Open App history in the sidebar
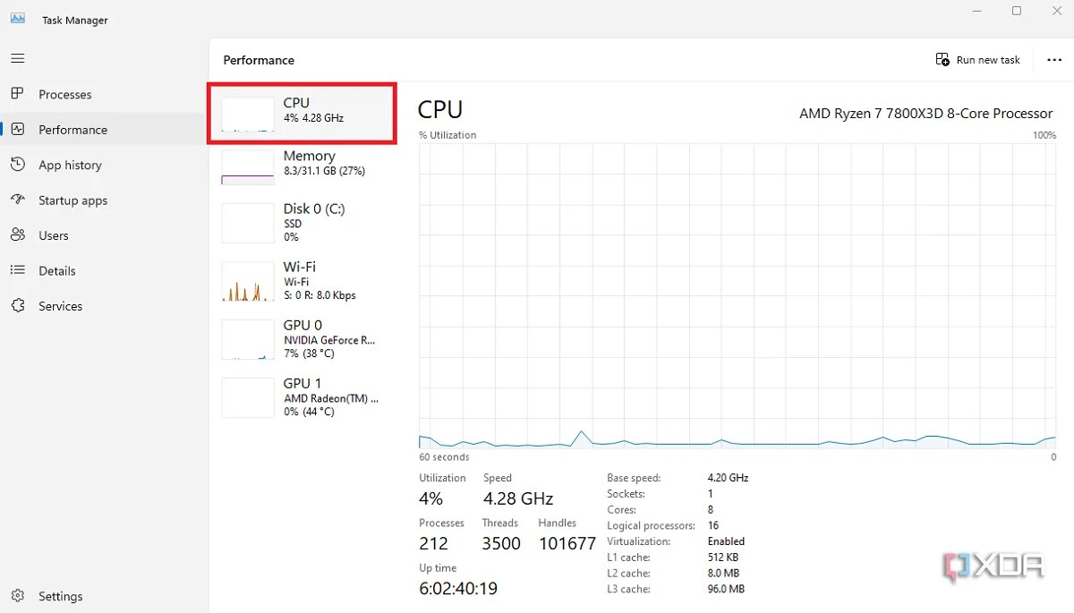1074x613 pixels. pos(19,165)
